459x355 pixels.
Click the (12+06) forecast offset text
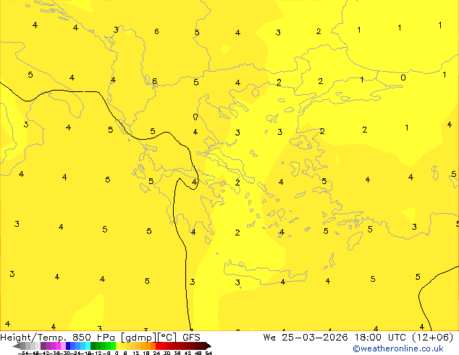click(x=433, y=338)
